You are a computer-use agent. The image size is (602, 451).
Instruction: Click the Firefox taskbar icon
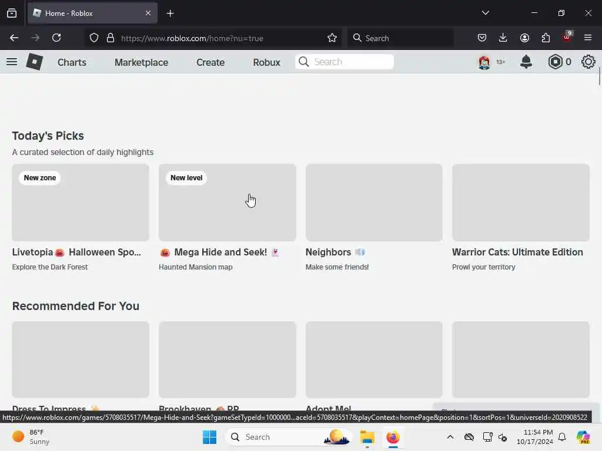tap(393, 437)
